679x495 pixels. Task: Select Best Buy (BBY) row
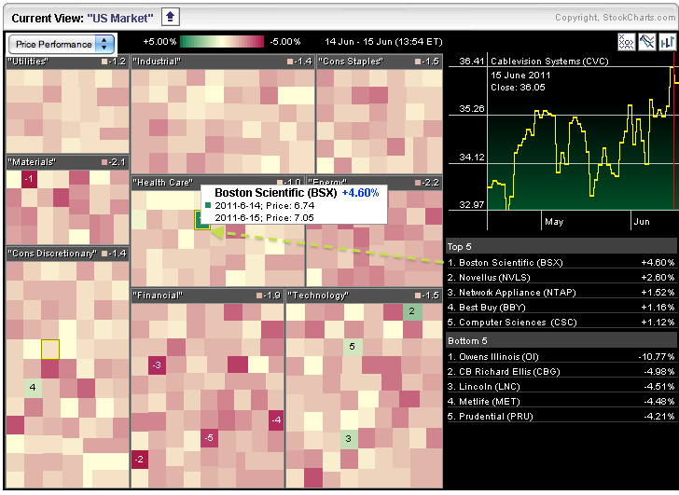point(561,308)
